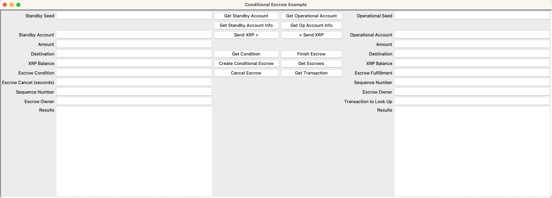Click the Escrow Fulfillment input field
The width and height of the screenshot is (552, 198).
472,72
